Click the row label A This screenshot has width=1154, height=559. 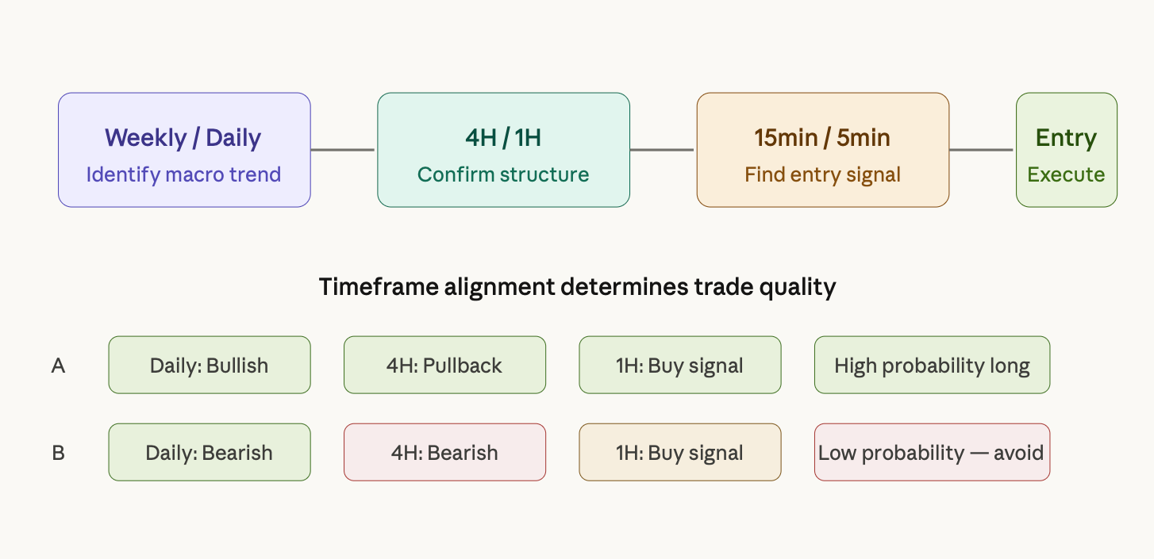(x=58, y=366)
